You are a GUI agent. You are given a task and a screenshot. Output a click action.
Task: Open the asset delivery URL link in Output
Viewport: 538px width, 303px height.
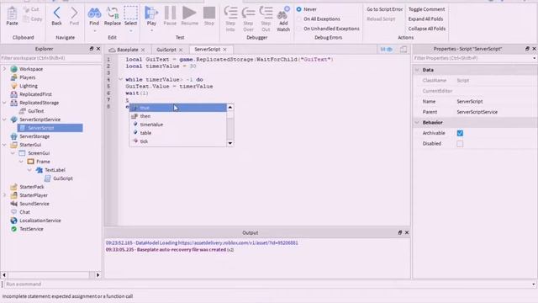click(x=238, y=243)
